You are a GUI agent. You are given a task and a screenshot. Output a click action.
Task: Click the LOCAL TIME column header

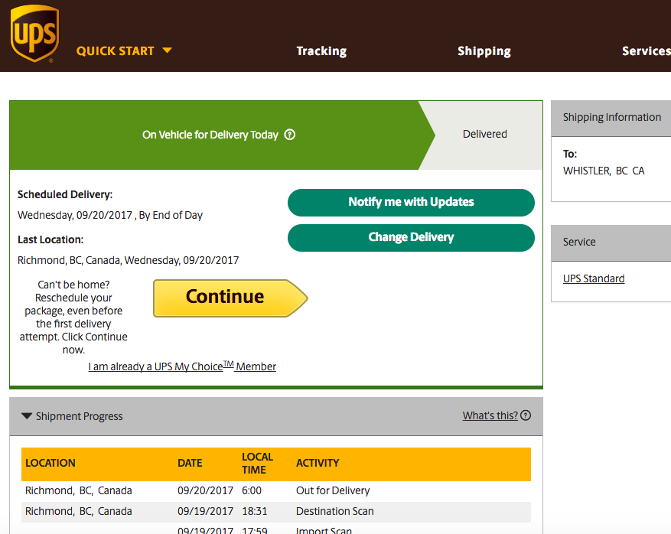click(257, 464)
